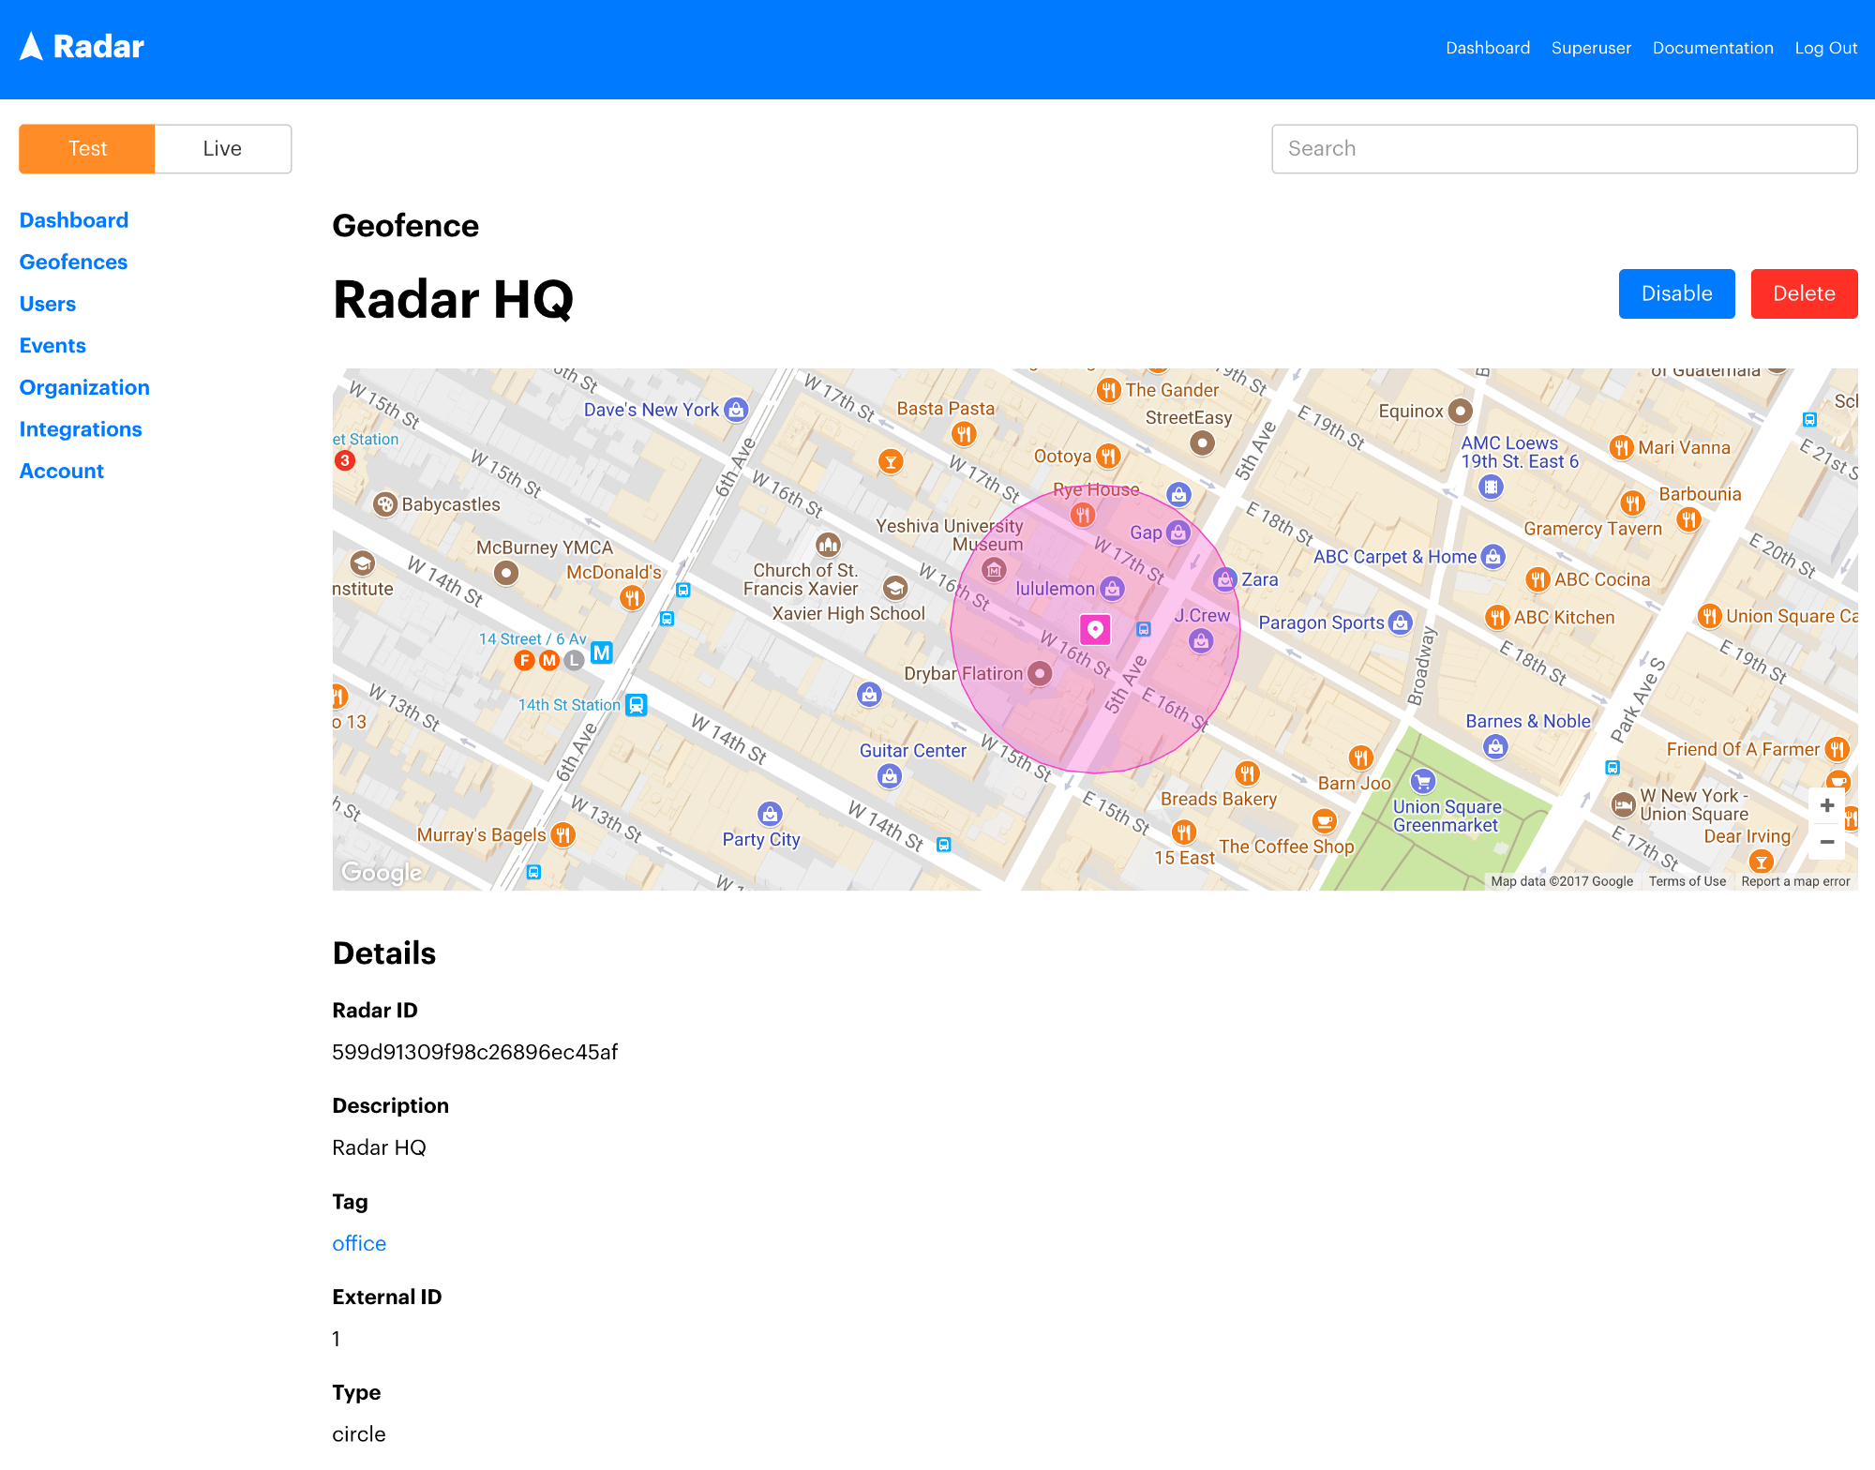Viewport: 1875px width, 1470px height.
Task: Disable the Radar HQ geofence
Action: coord(1676,293)
